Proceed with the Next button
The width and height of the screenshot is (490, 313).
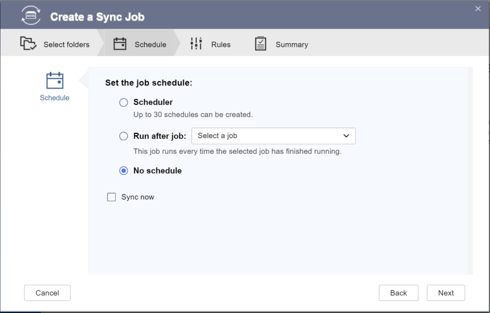445,293
